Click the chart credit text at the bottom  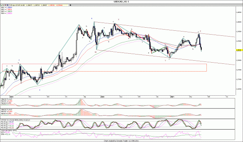(121, 141)
